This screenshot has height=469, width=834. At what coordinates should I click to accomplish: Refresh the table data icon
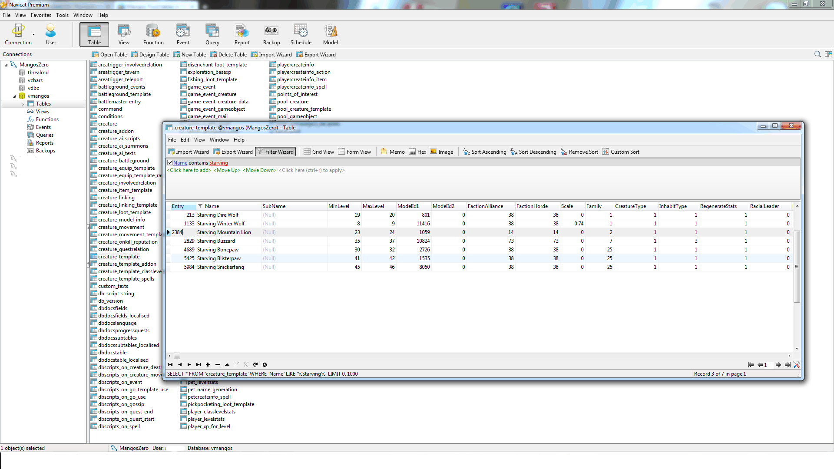[255, 365]
